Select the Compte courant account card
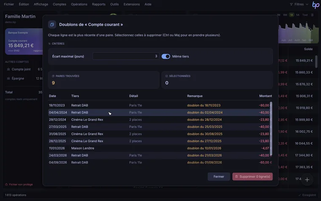This screenshot has width=321, height=201. click(x=24, y=41)
